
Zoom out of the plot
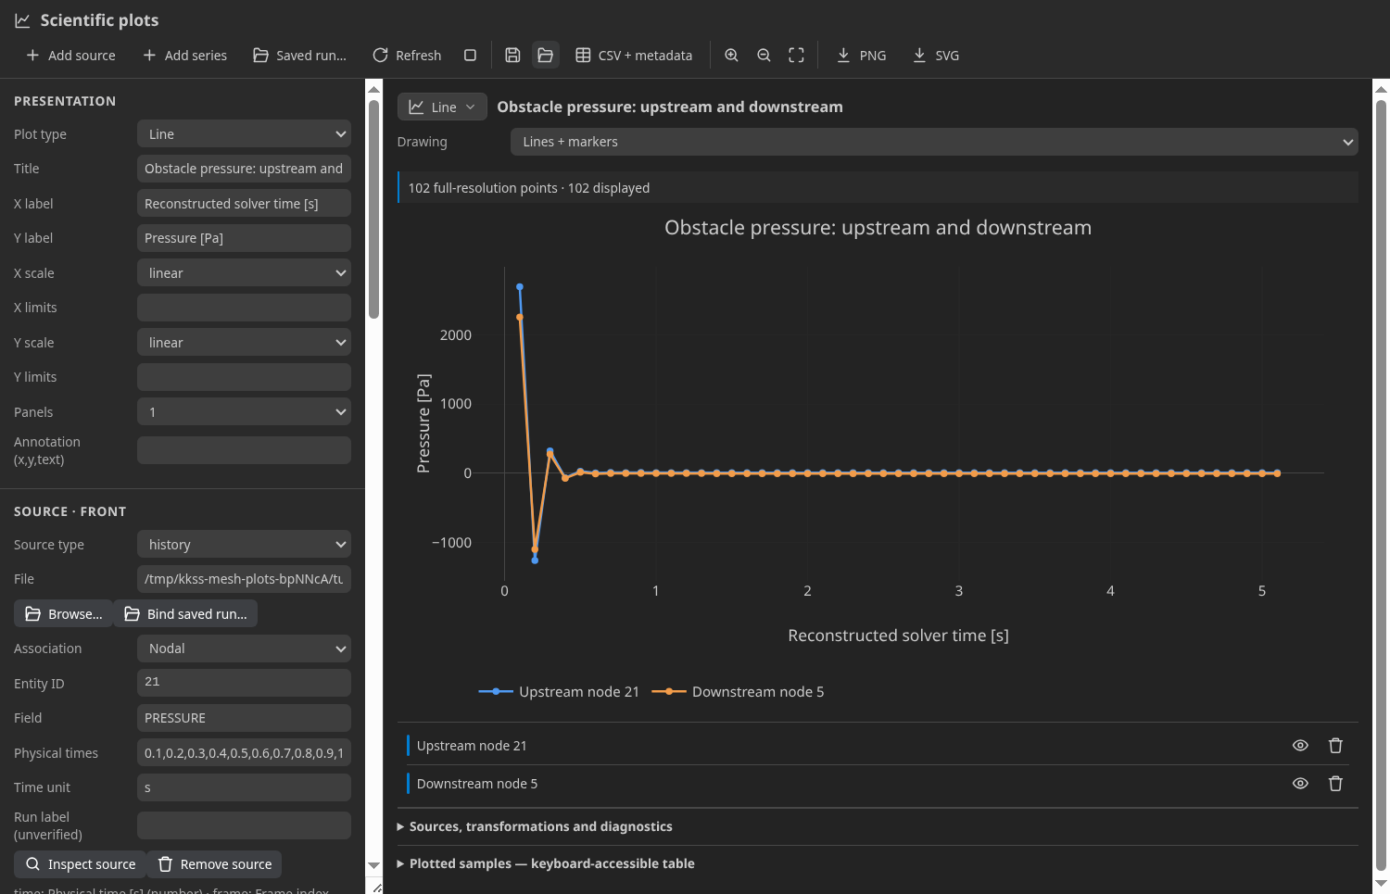[x=764, y=56]
